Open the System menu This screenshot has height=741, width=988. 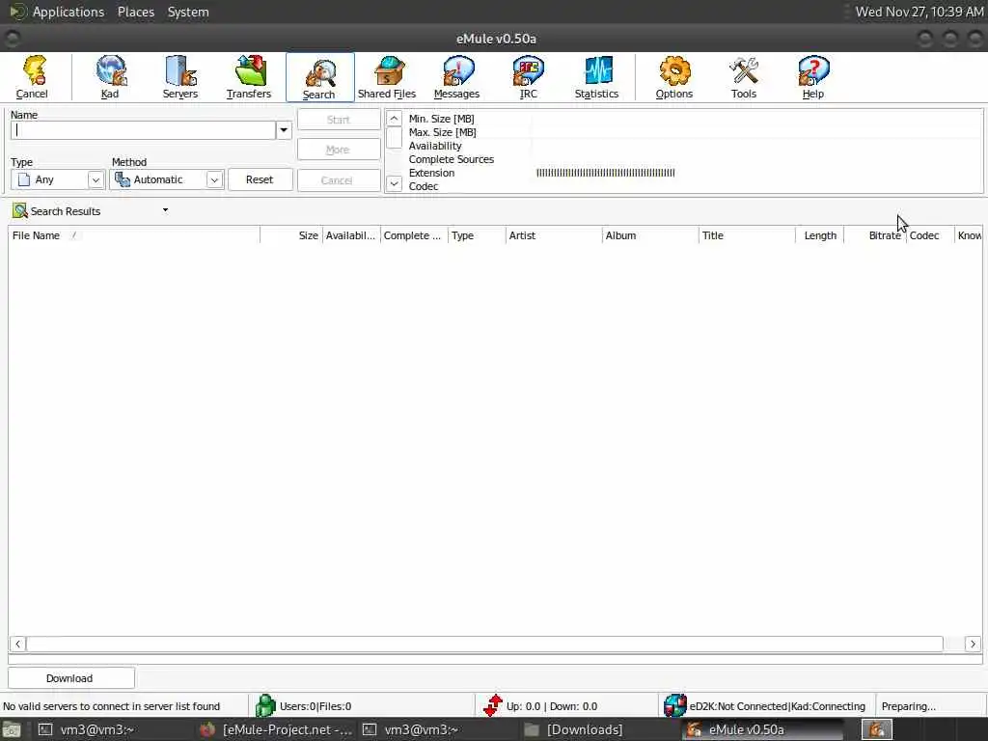tap(188, 12)
